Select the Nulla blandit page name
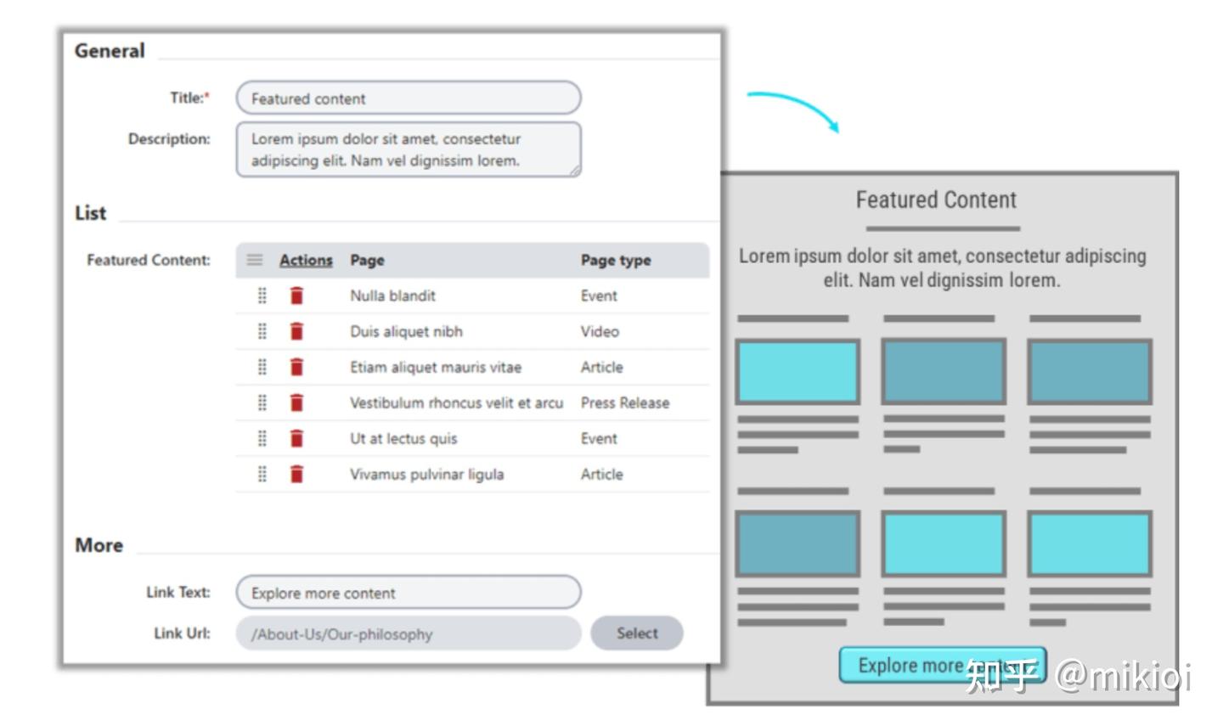 (x=392, y=295)
